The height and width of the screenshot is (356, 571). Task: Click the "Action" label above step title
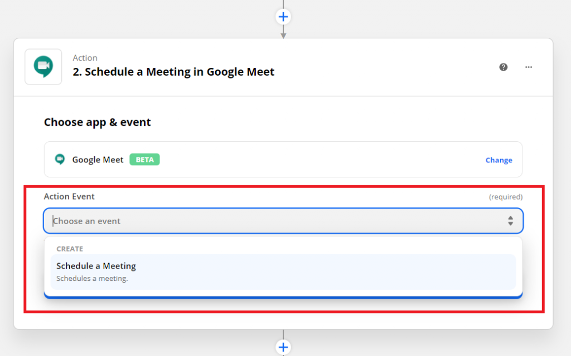[85, 58]
